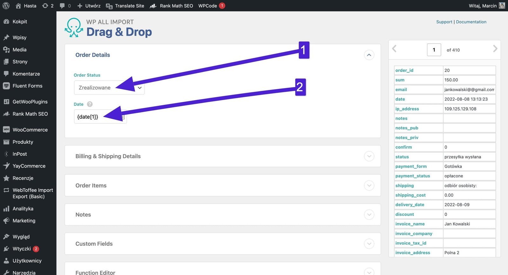
Task: Click the help question mark next to Date
Action: (x=90, y=104)
